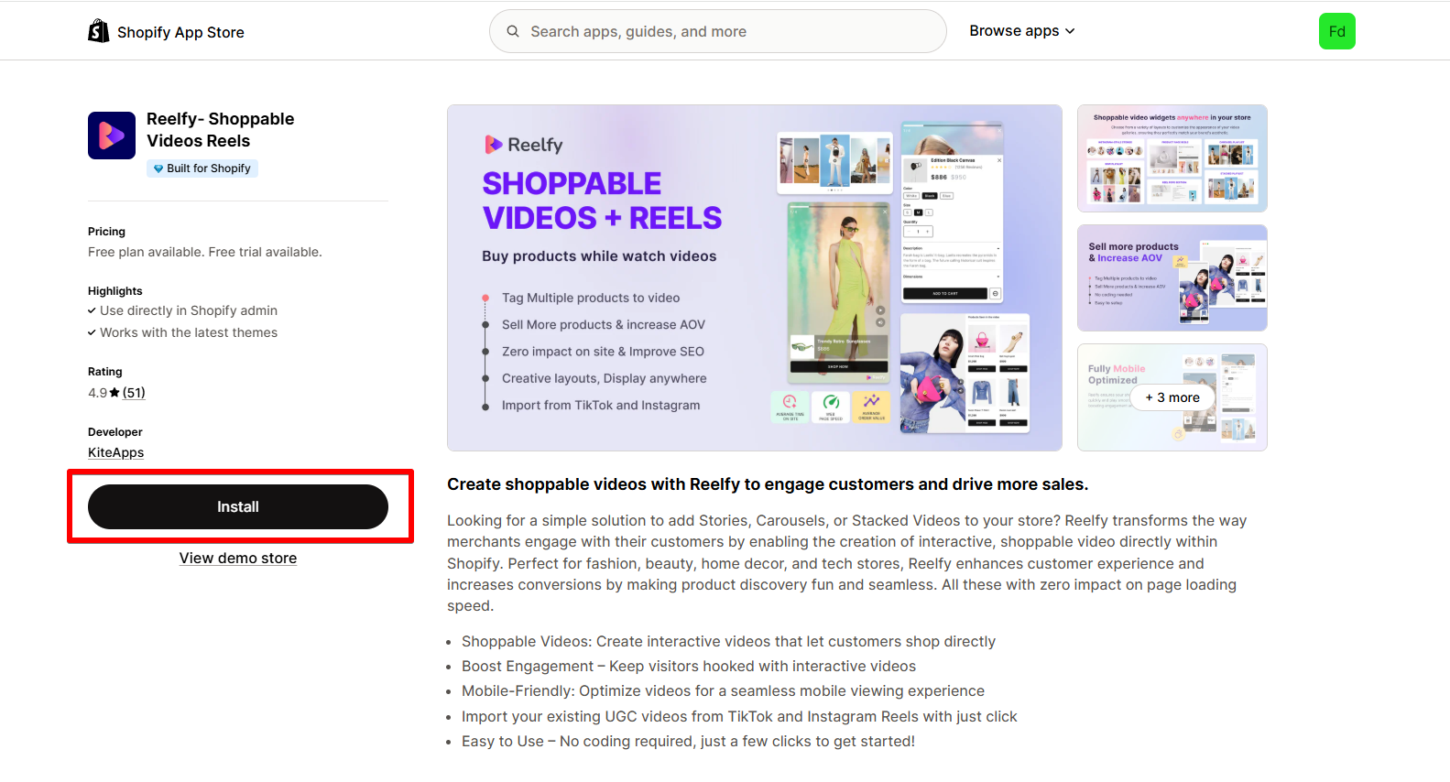Screen dimensions: 1450x782
Task: Open the View demo store link
Action: (238, 559)
